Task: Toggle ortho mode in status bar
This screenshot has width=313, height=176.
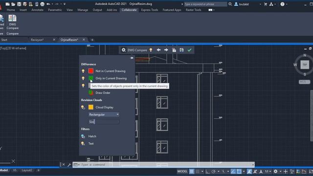Action: pyautogui.click(x=207, y=172)
